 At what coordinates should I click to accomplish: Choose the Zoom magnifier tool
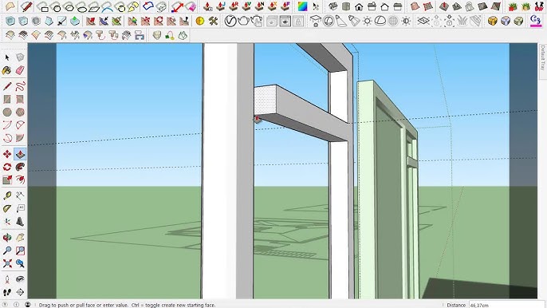point(7,251)
